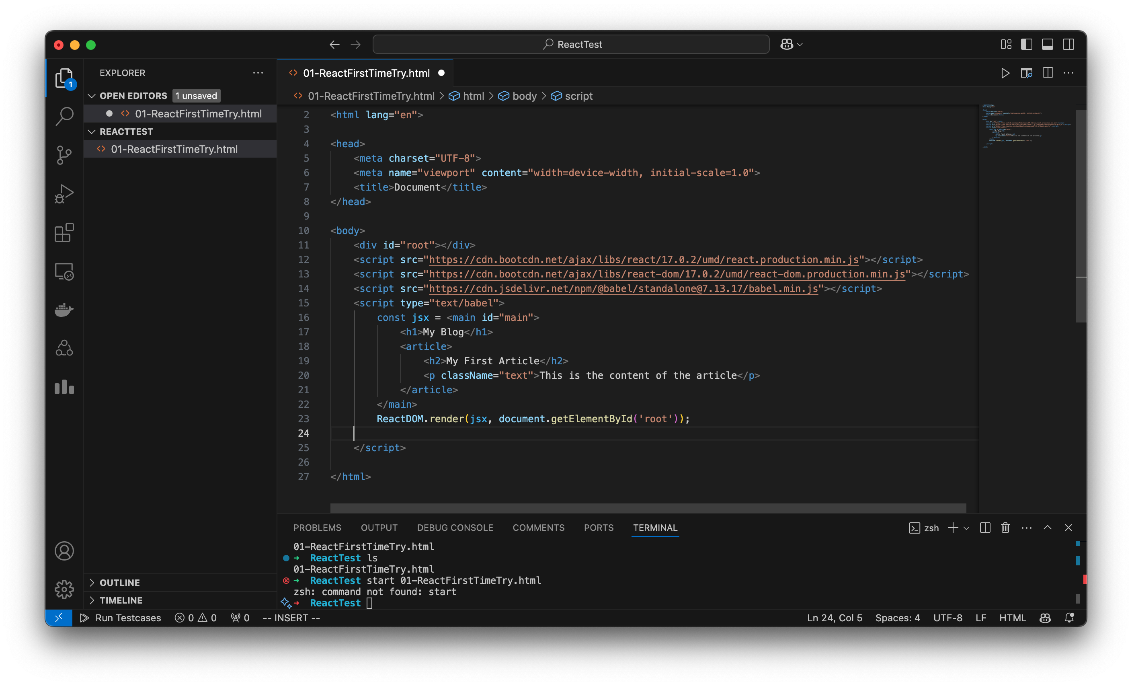Image resolution: width=1132 pixels, height=686 pixels.
Task: Open the Docker view in the activity bar
Action: tap(64, 310)
